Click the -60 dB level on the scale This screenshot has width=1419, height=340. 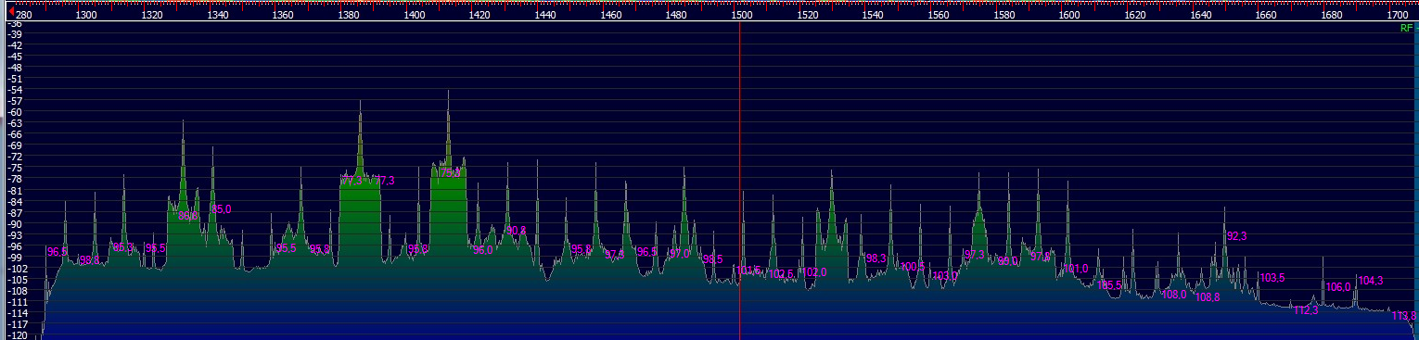(14, 112)
